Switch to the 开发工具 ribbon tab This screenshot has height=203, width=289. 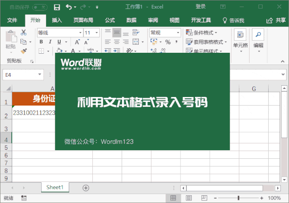(x=201, y=20)
